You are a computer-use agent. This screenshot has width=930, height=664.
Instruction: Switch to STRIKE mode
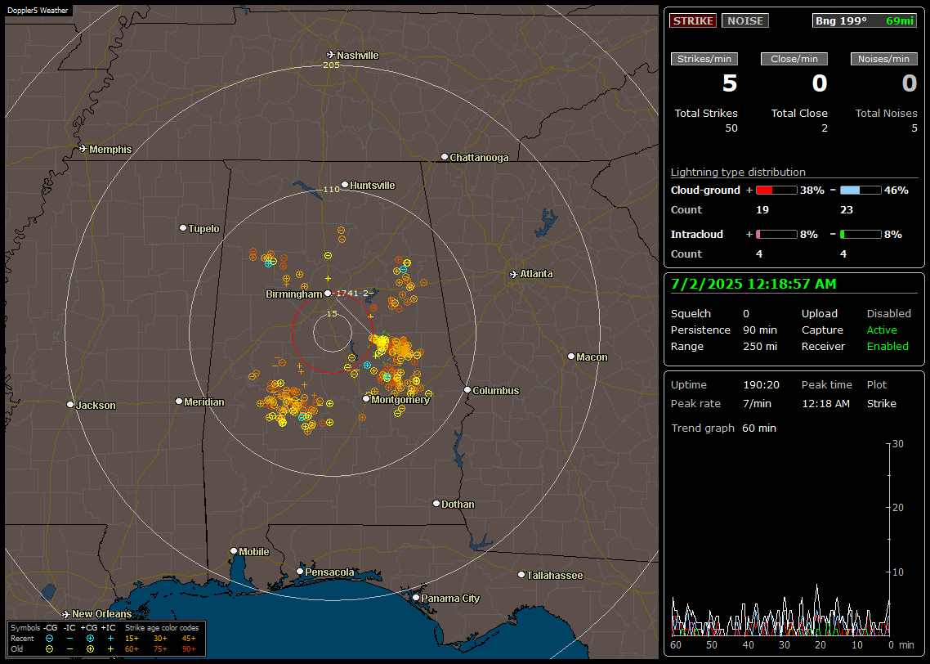click(x=693, y=20)
